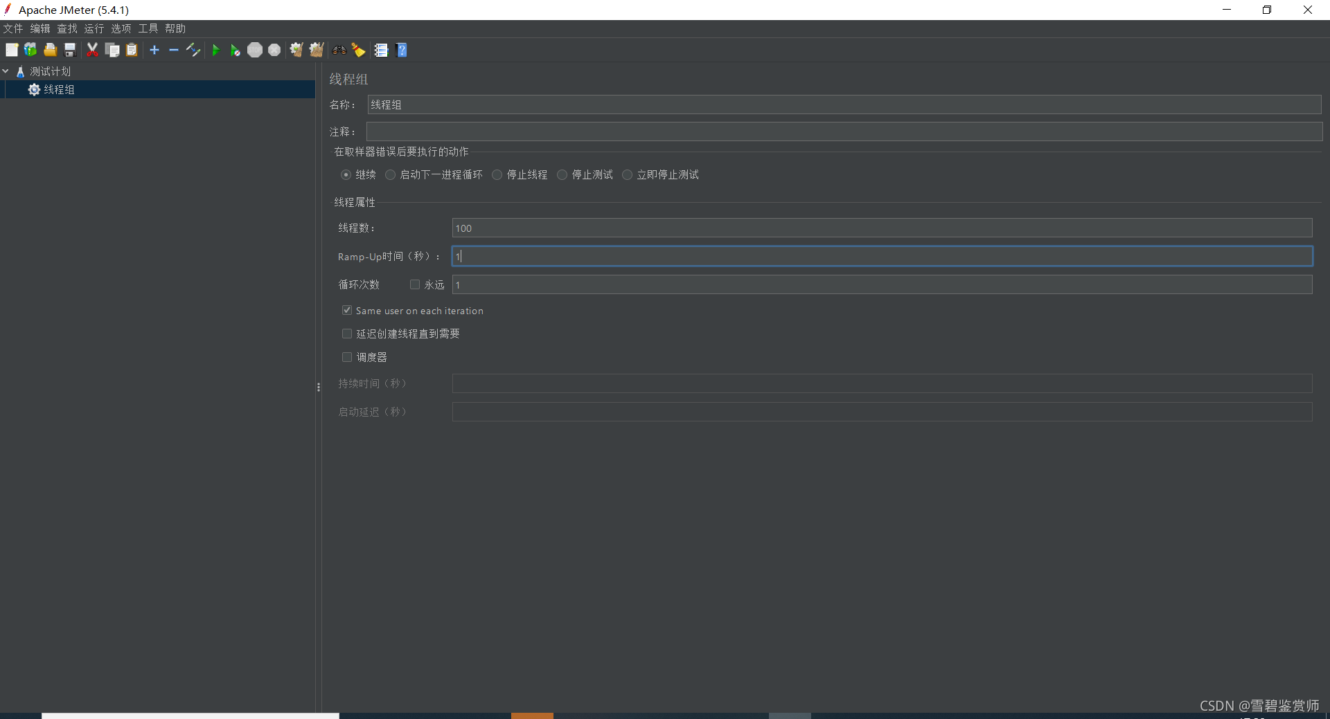Viewport: 1330px width, 719px height.
Task: Open the 运行 menu
Action: pyautogui.click(x=94, y=28)
